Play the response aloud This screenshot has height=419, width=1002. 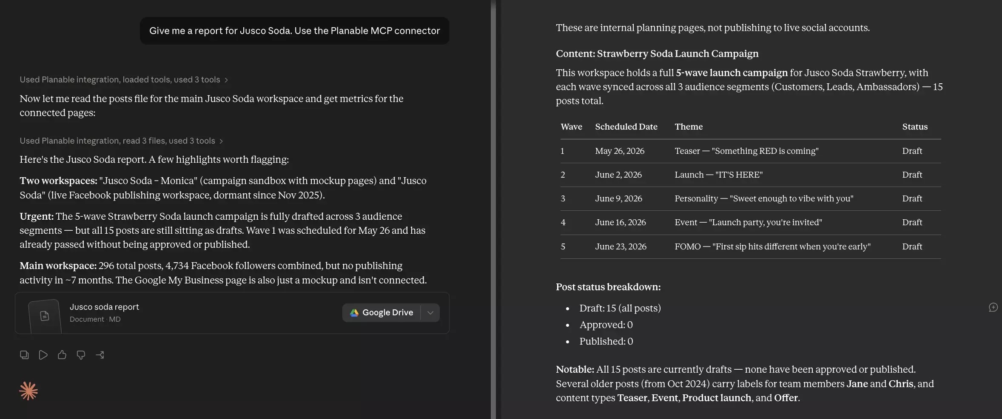[43, 355]
